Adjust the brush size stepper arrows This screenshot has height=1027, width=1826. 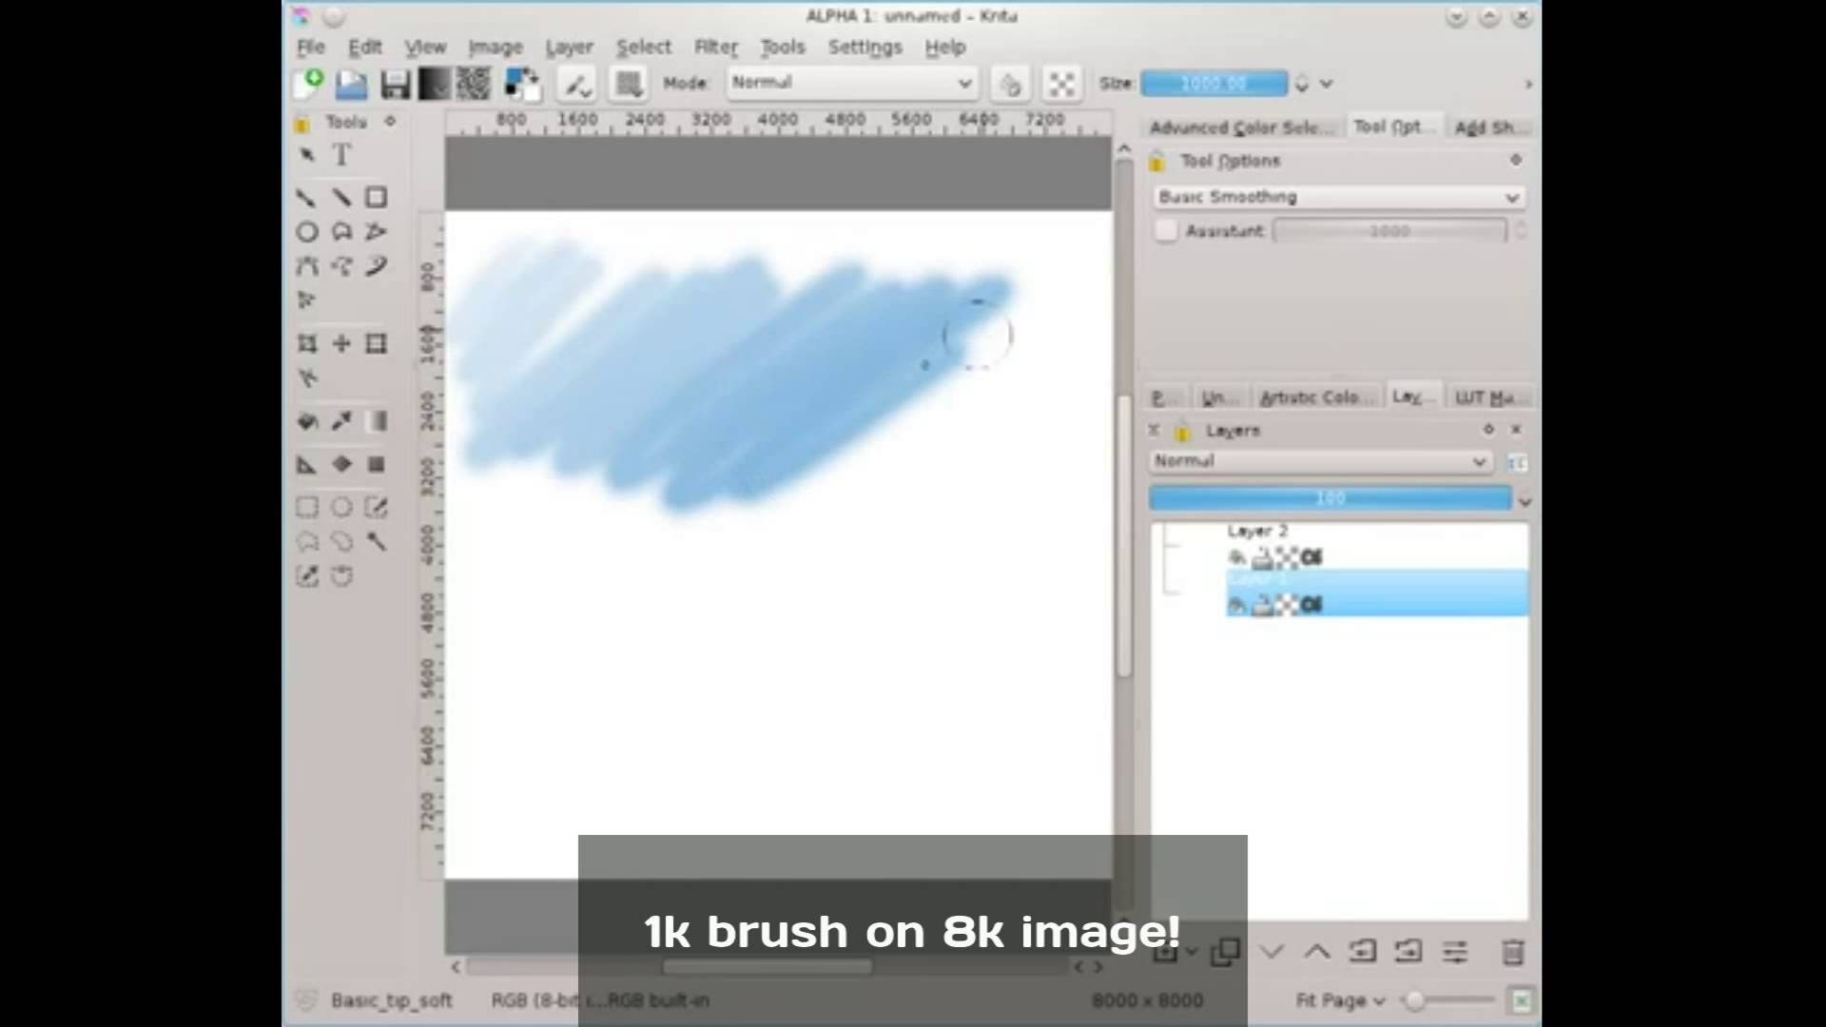pos(1302,84)
